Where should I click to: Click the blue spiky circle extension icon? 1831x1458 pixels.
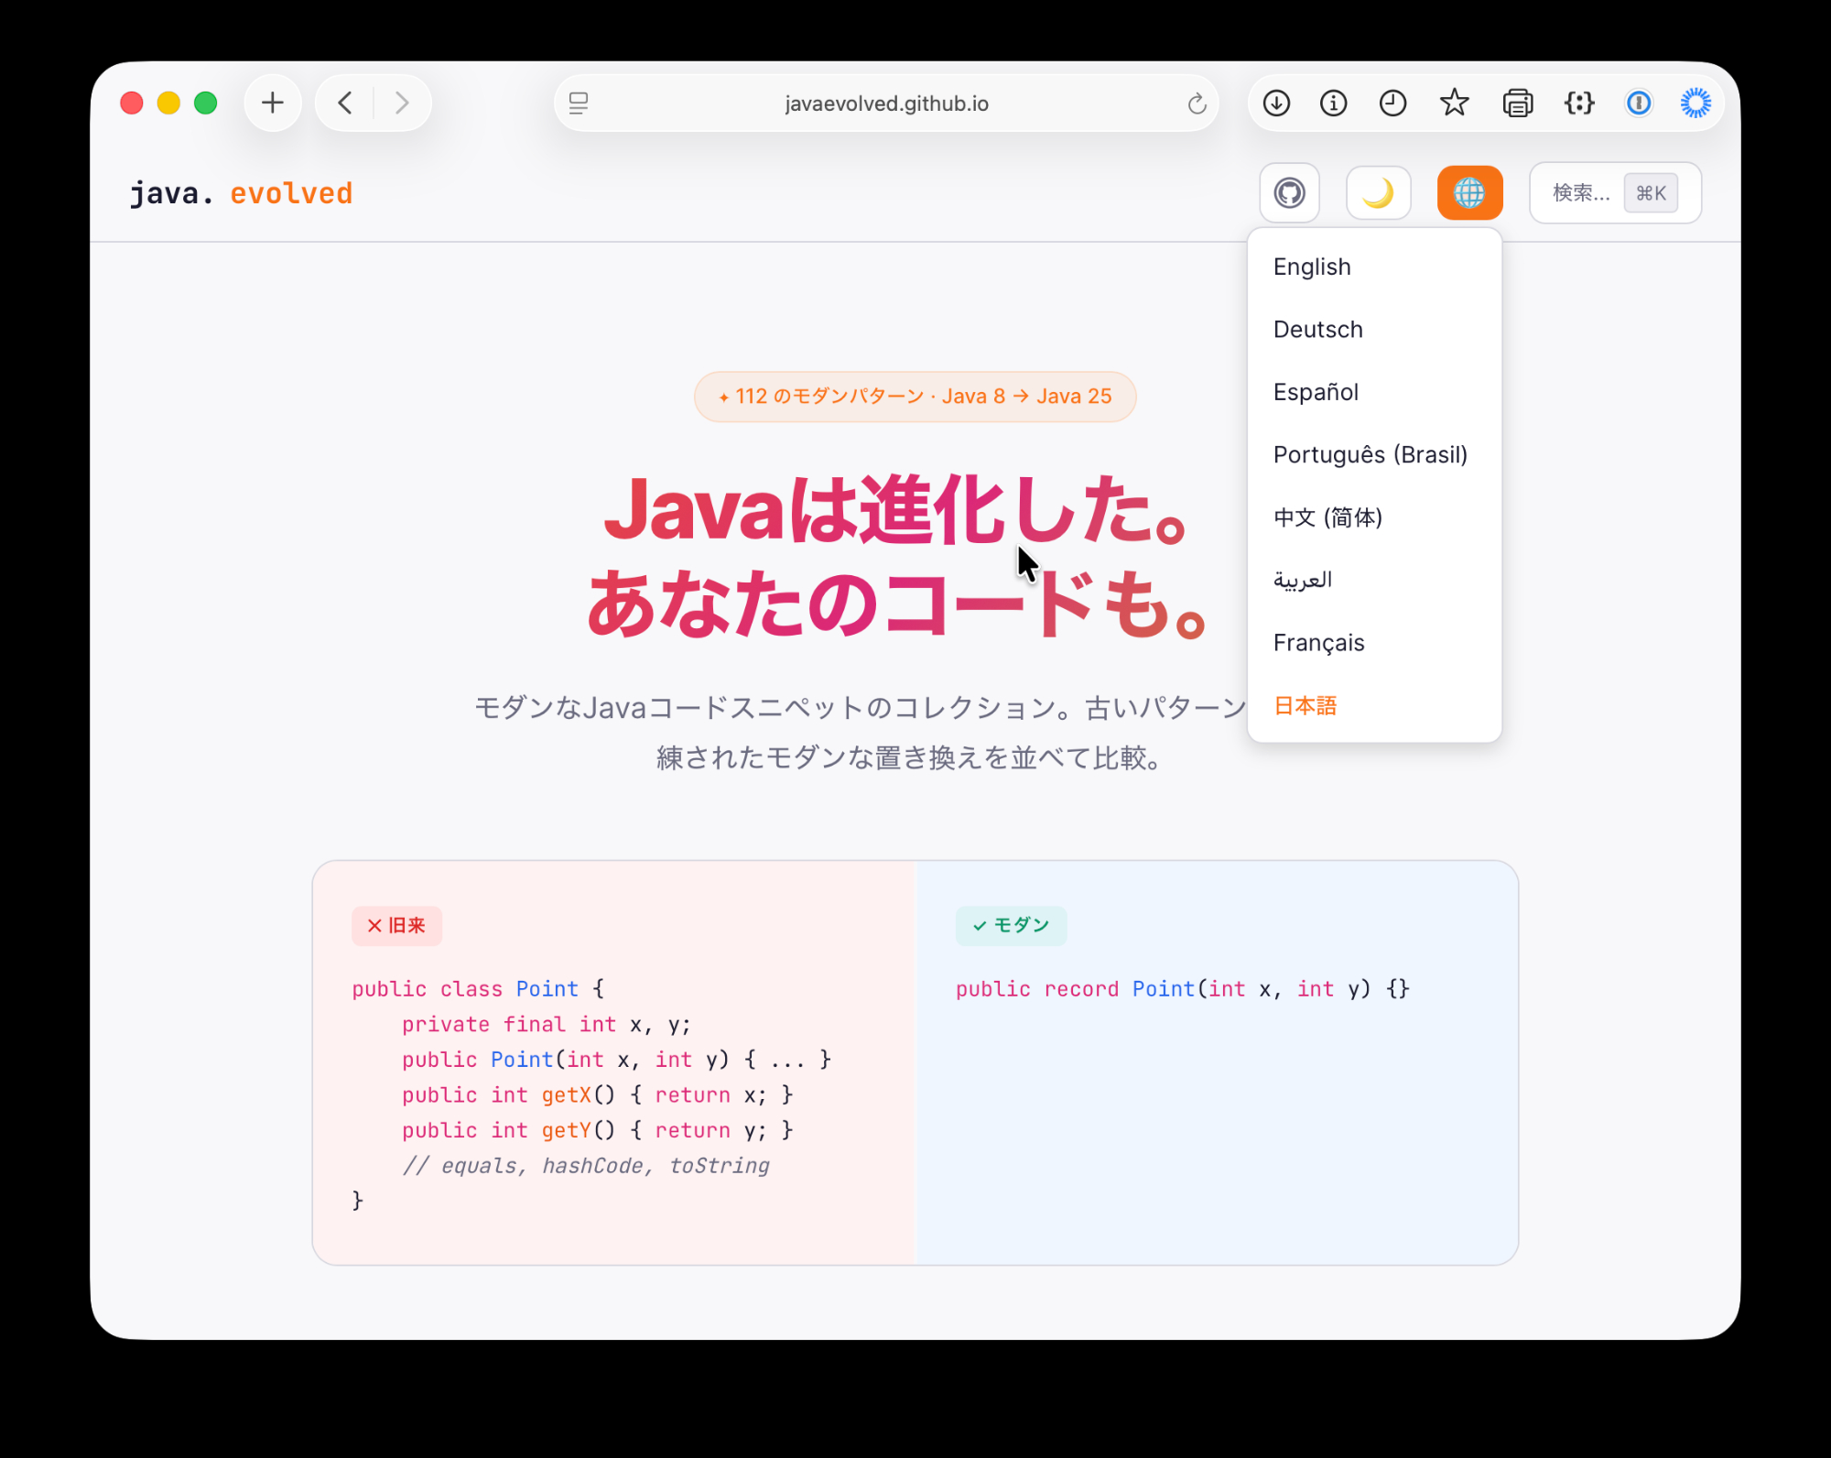1696,103
